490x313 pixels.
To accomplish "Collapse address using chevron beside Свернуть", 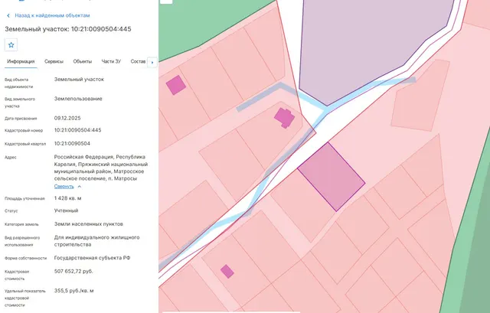I will [80, 187].
